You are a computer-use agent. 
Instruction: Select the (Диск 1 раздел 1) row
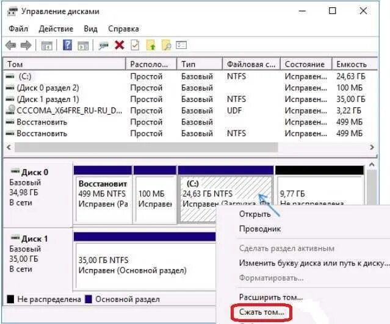[x=190, y=99]
